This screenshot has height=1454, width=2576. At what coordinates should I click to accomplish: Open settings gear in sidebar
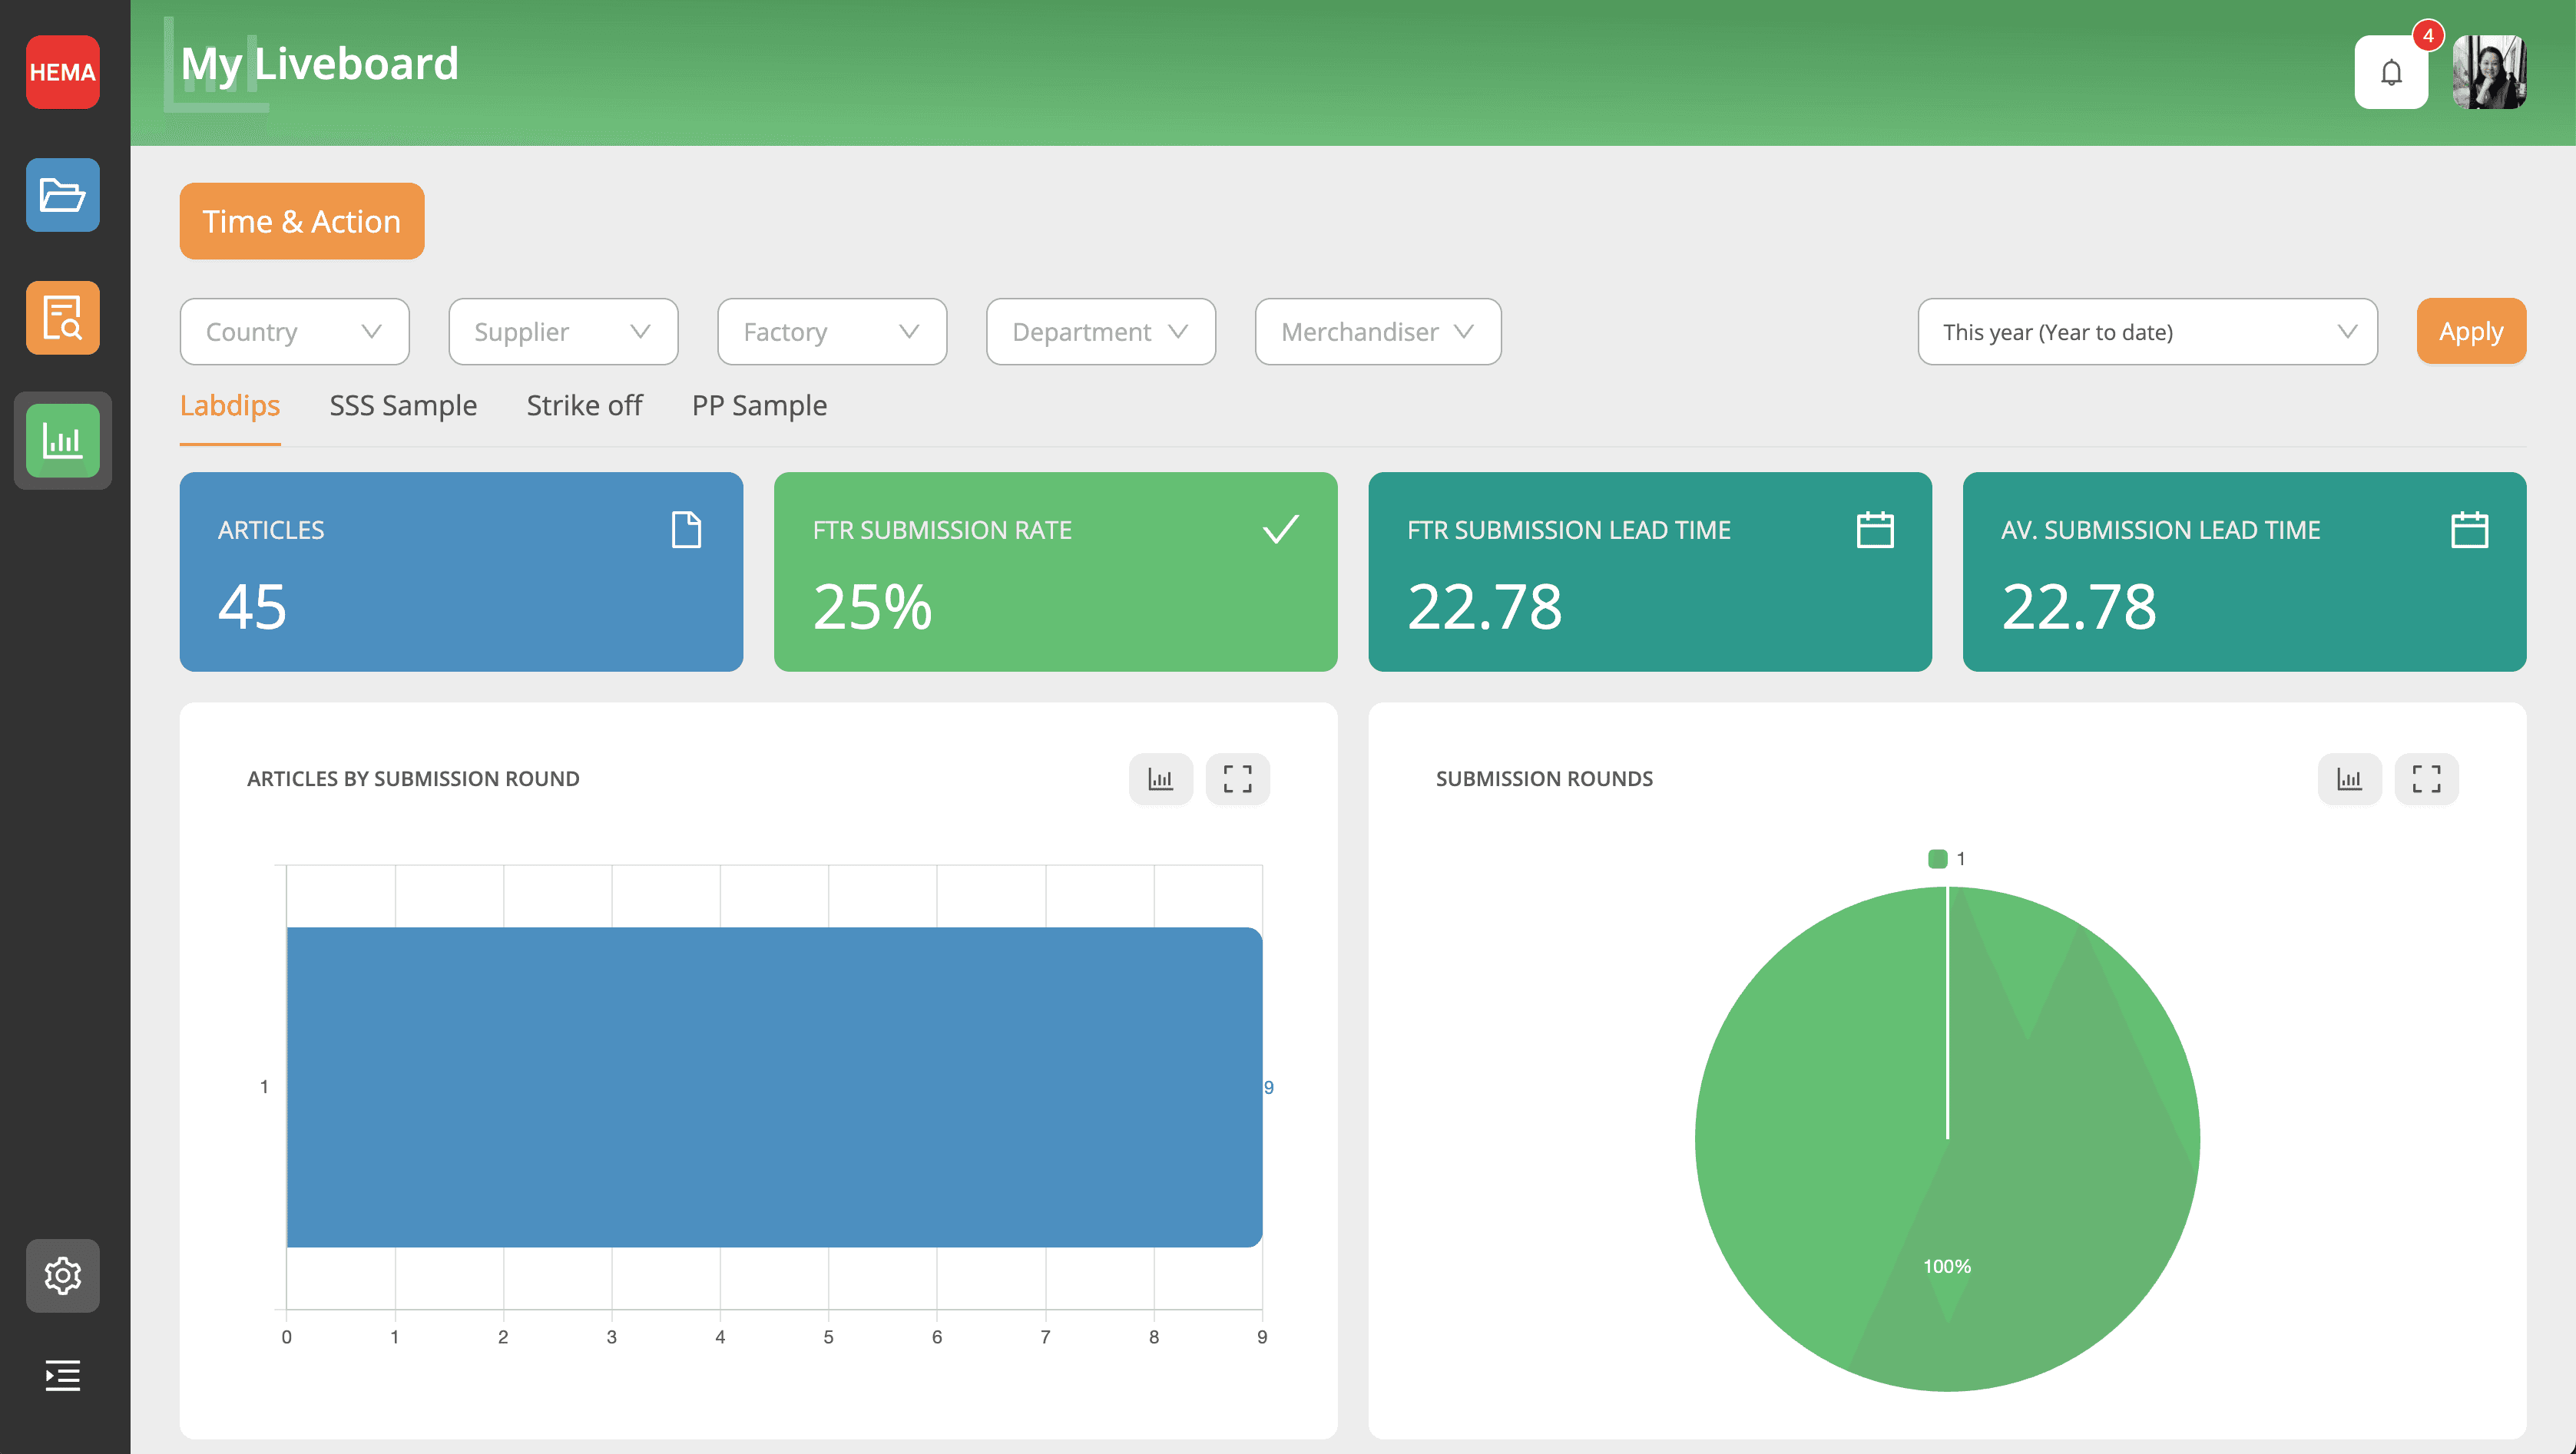click(x=62, y=1275)
